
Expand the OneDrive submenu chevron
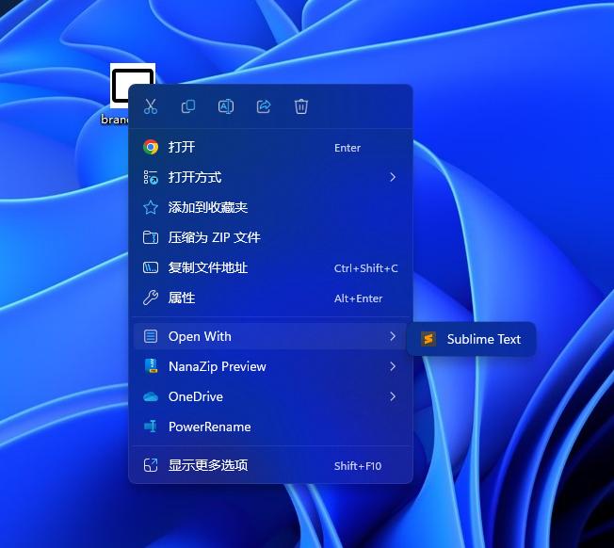pos(393,396)
